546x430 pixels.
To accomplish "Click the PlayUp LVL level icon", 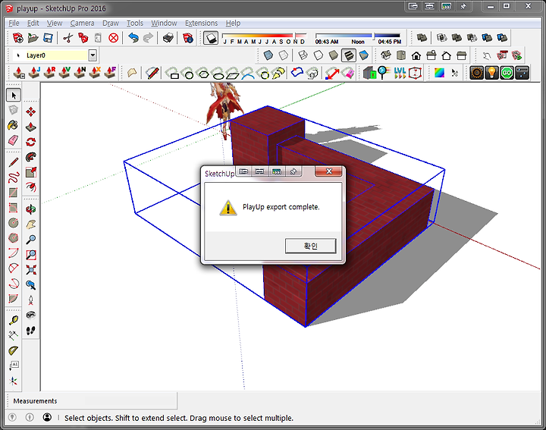I will [x=400, y=73].
